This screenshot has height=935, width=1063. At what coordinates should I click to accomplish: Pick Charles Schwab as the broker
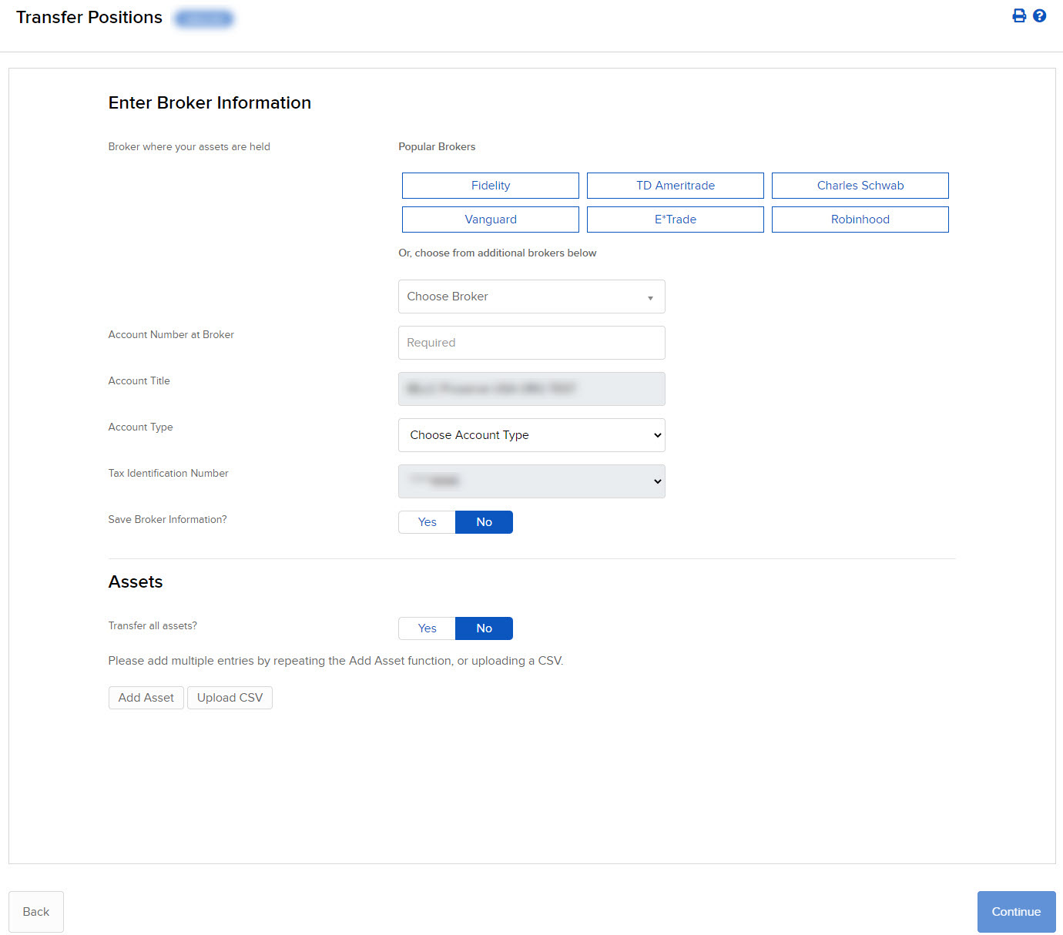click(x=860, y=185)
